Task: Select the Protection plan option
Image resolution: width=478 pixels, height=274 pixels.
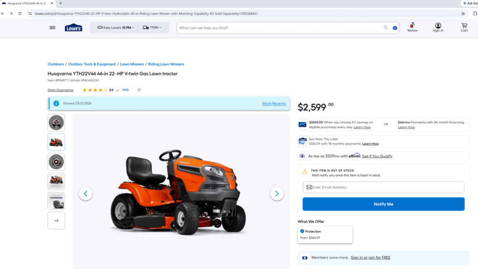Action: click(325, 234)
